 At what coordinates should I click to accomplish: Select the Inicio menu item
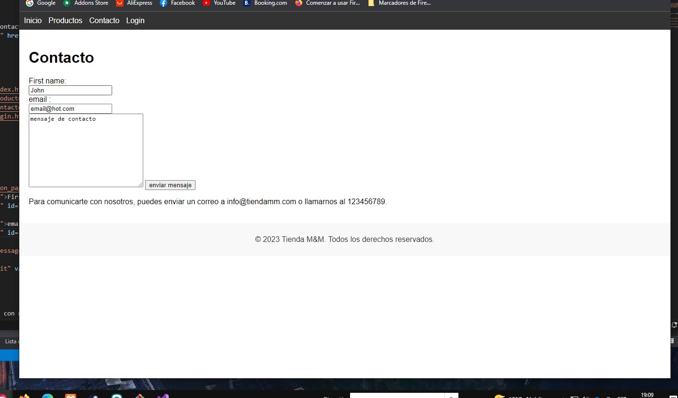click(x=33, y=20)
